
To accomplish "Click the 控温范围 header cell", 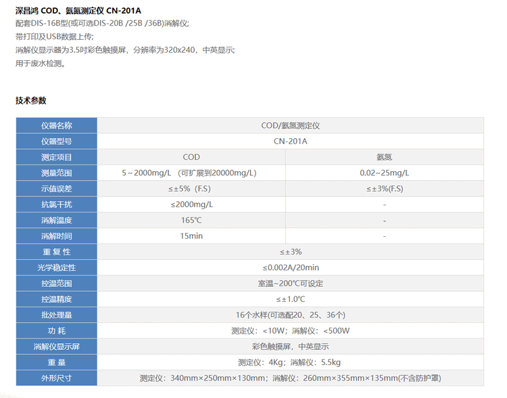I will [x=57, y=284].
